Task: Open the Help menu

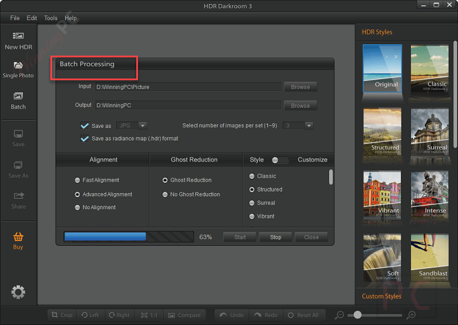Action: (x=70, y=18)
